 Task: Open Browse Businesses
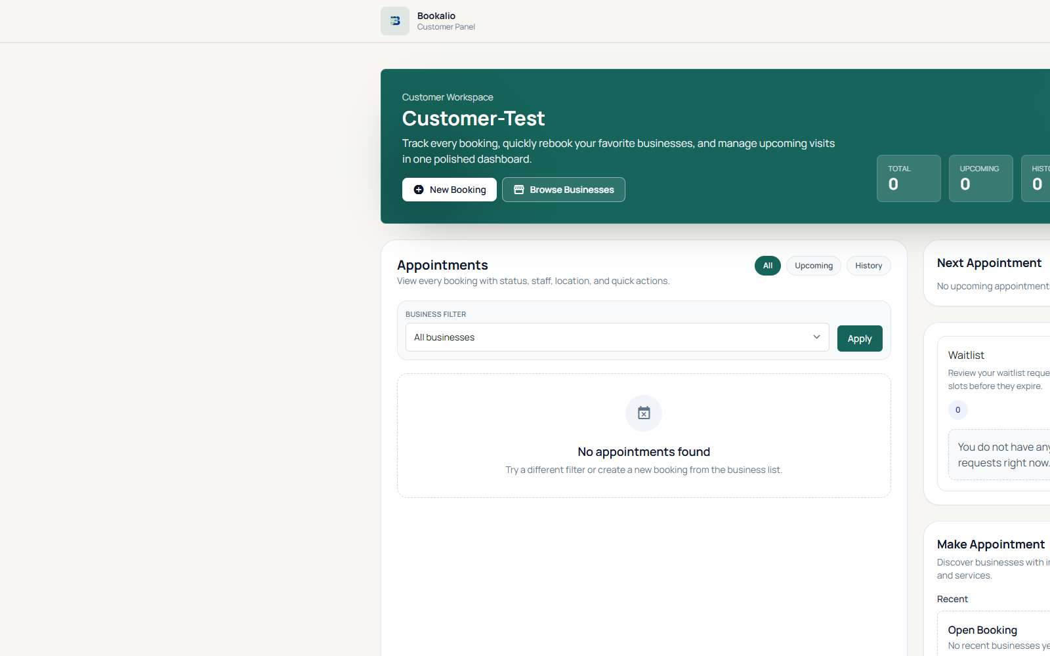click(564, 190)
